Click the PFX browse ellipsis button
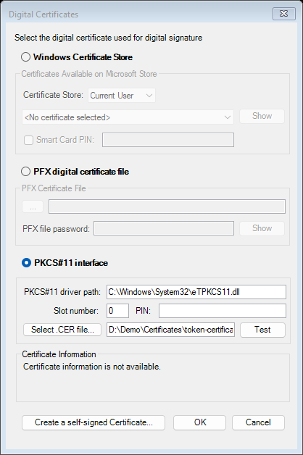The height and width of the screenshot is (455, 303). [33, 206]
